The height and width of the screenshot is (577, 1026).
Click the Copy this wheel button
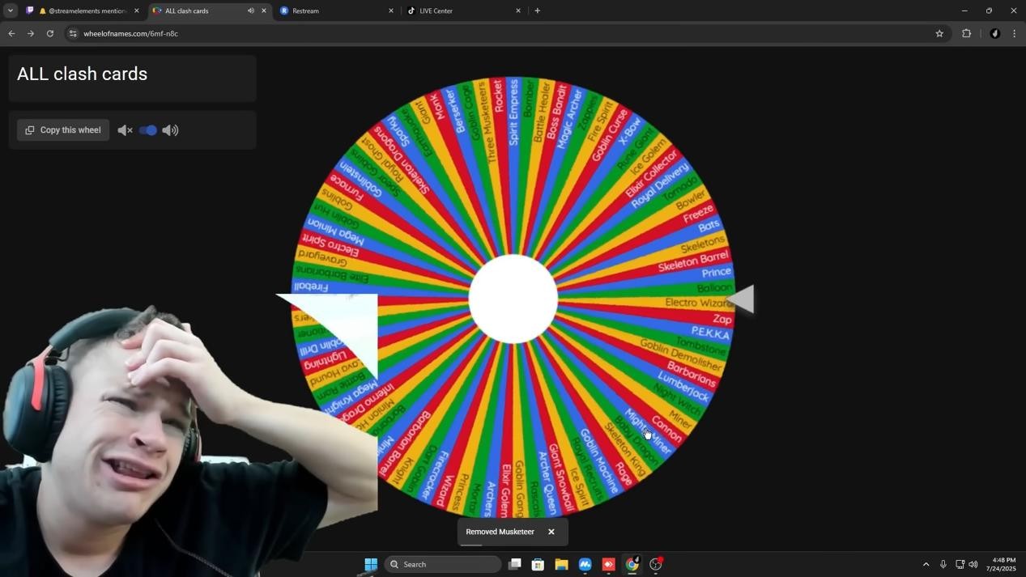pos(63,130)
